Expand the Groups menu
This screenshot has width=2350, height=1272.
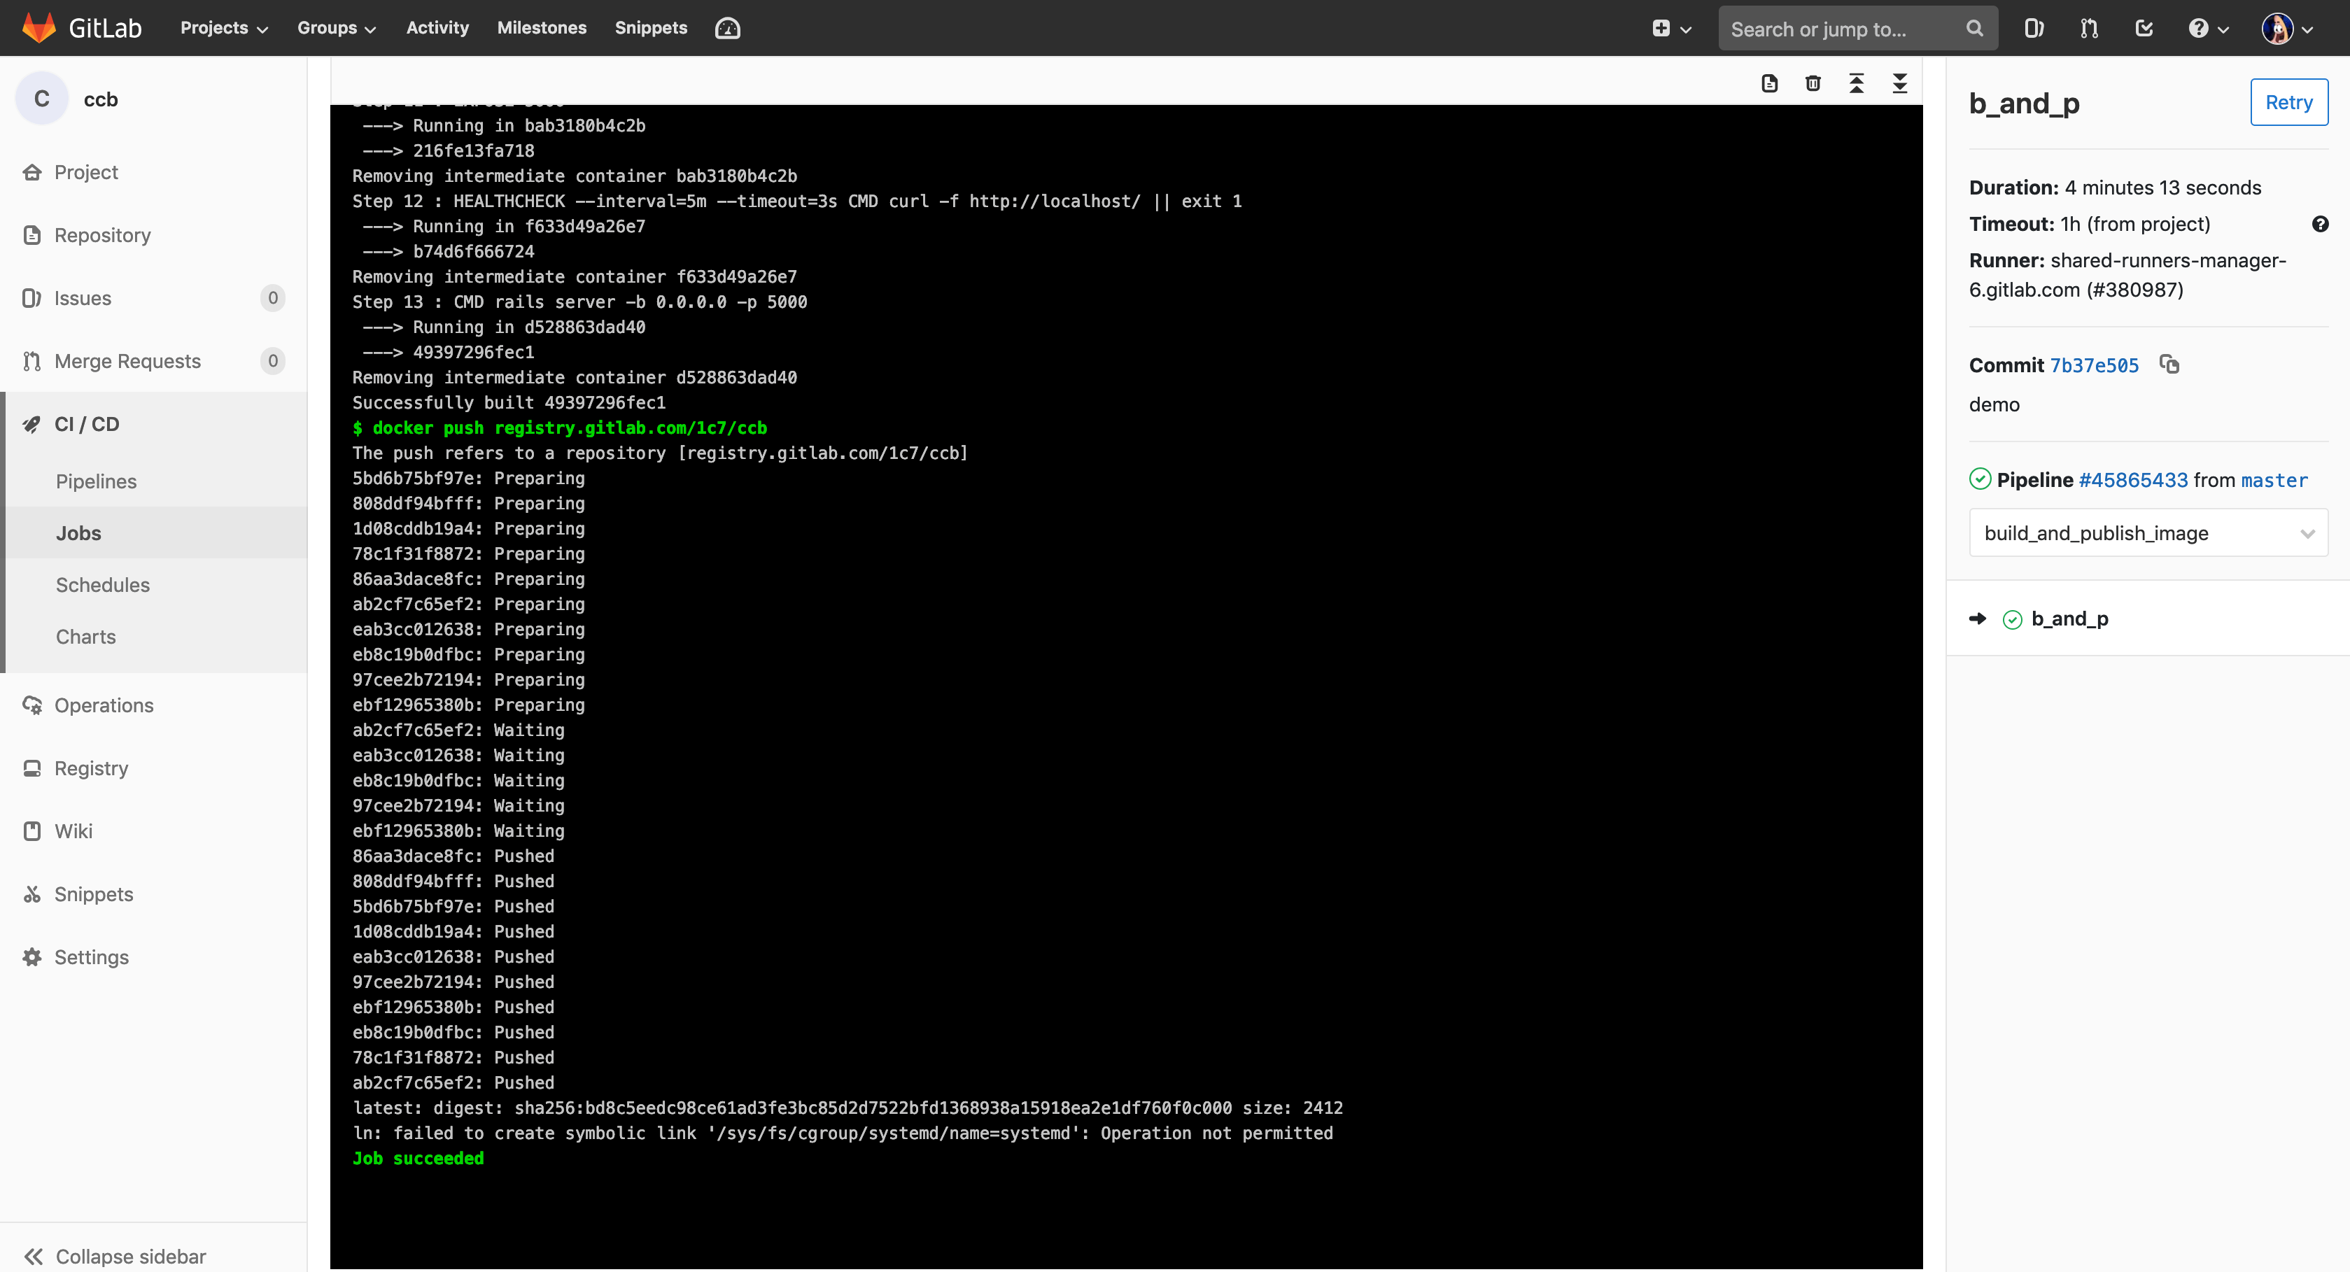click(335, 27)
